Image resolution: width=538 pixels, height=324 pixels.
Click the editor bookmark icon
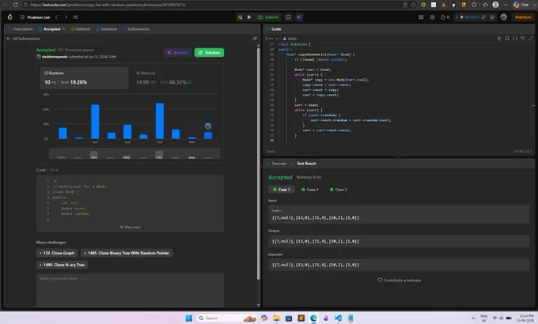[507, 39]
